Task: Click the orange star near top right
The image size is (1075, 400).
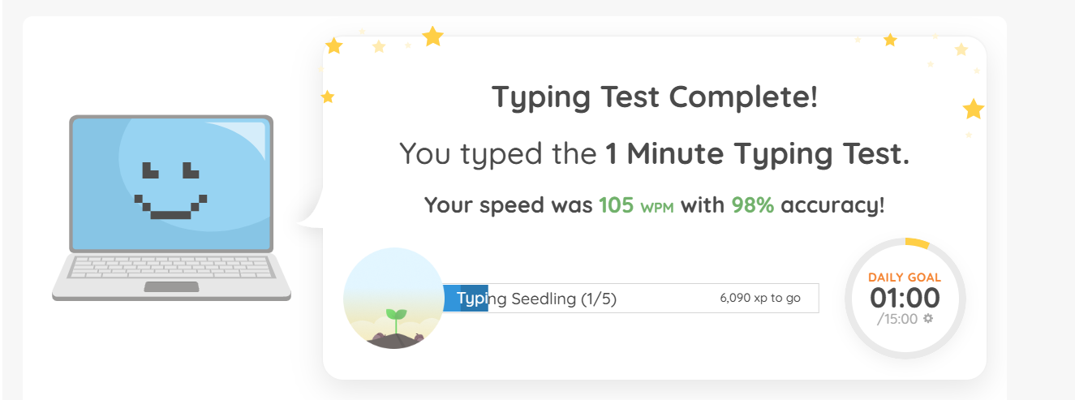Action: tap(890, 40)
